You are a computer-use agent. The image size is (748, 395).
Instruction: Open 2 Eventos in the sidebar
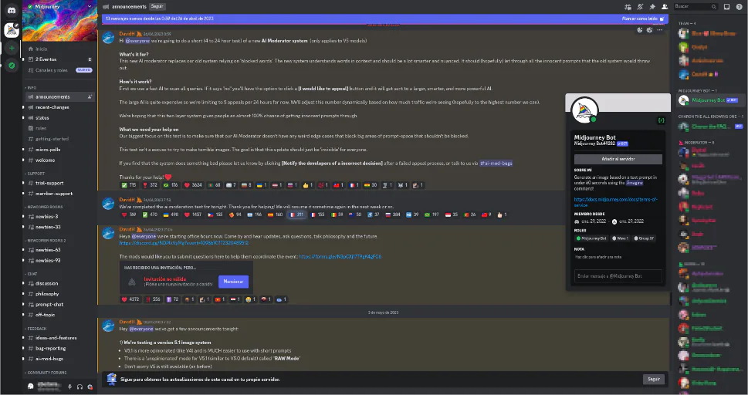point(59,59)
